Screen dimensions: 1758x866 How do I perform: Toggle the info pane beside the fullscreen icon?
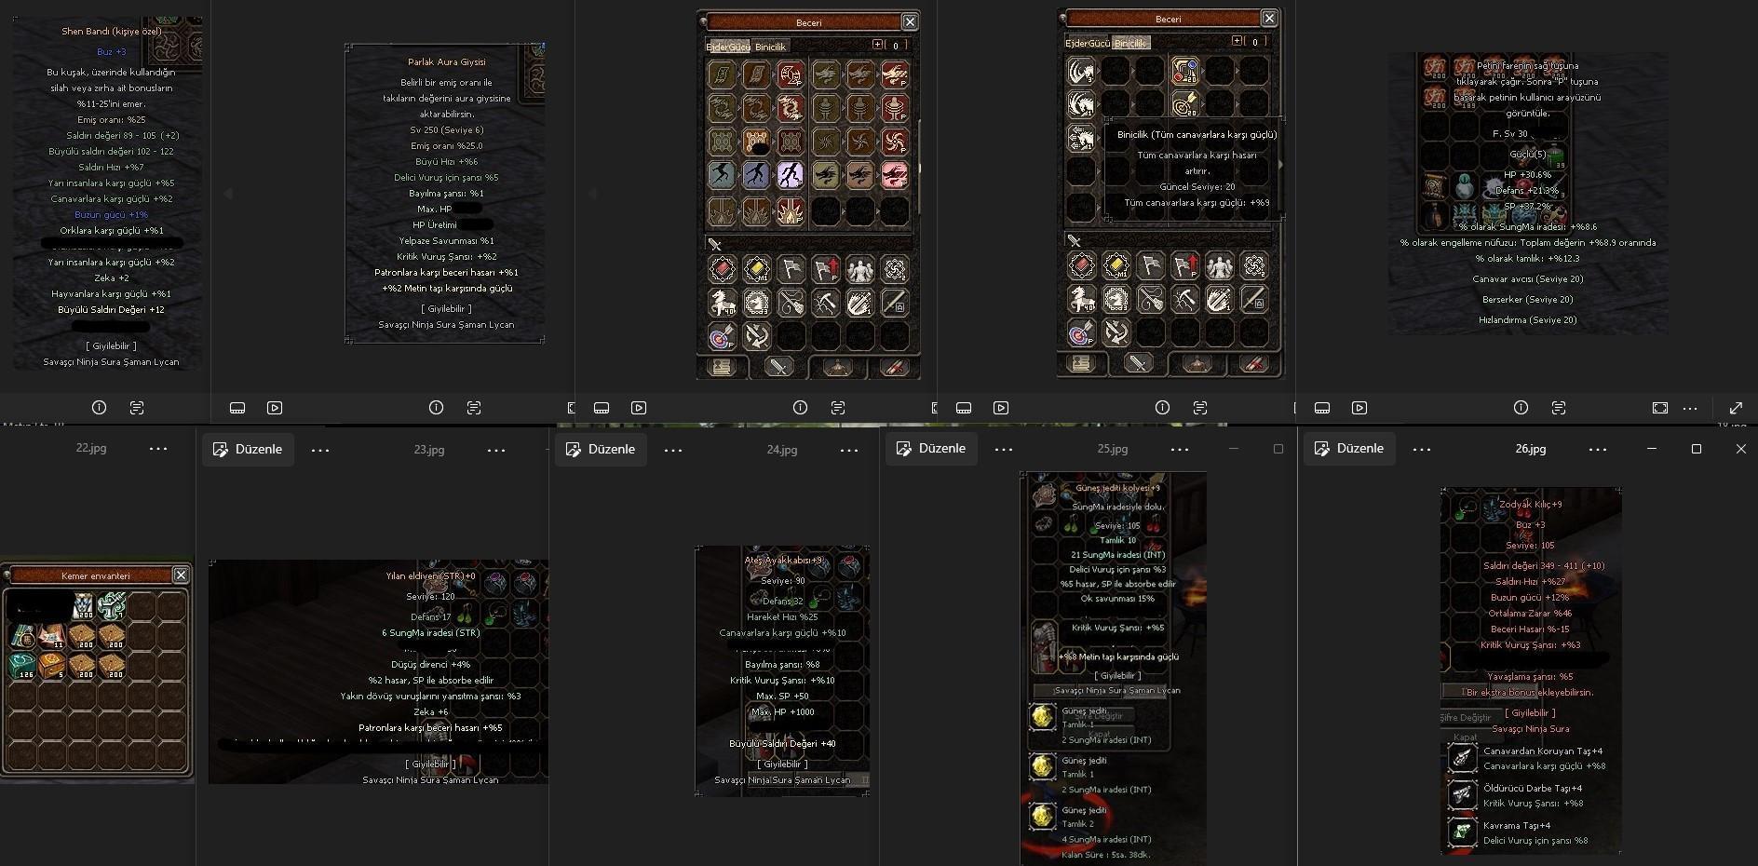tap(1521, 408)
